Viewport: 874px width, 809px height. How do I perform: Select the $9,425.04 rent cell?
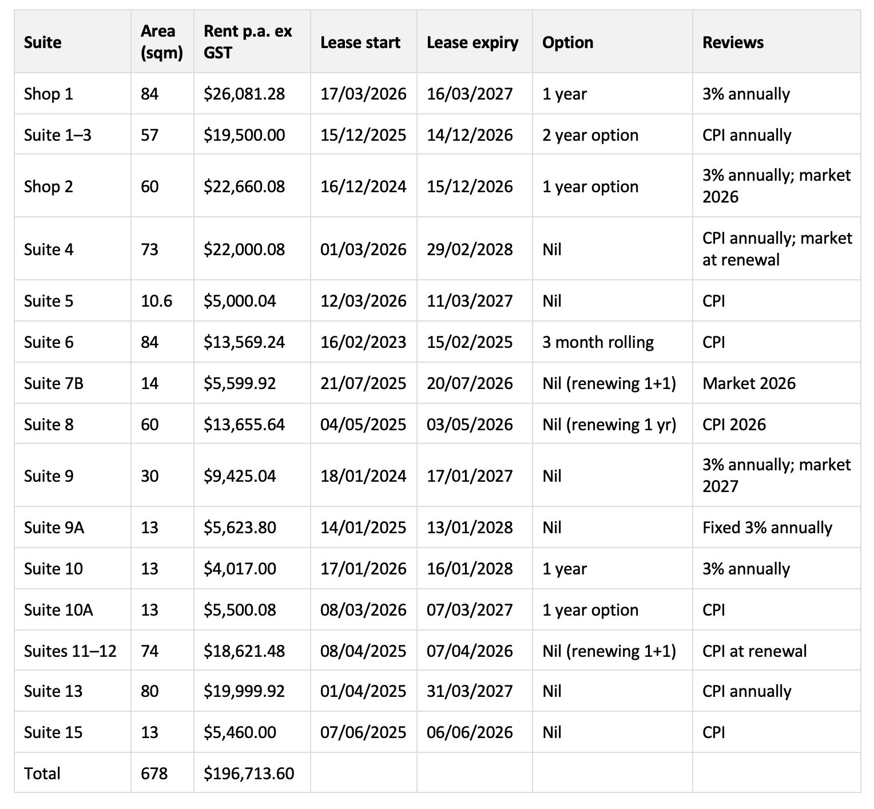[x=240, y=476]
